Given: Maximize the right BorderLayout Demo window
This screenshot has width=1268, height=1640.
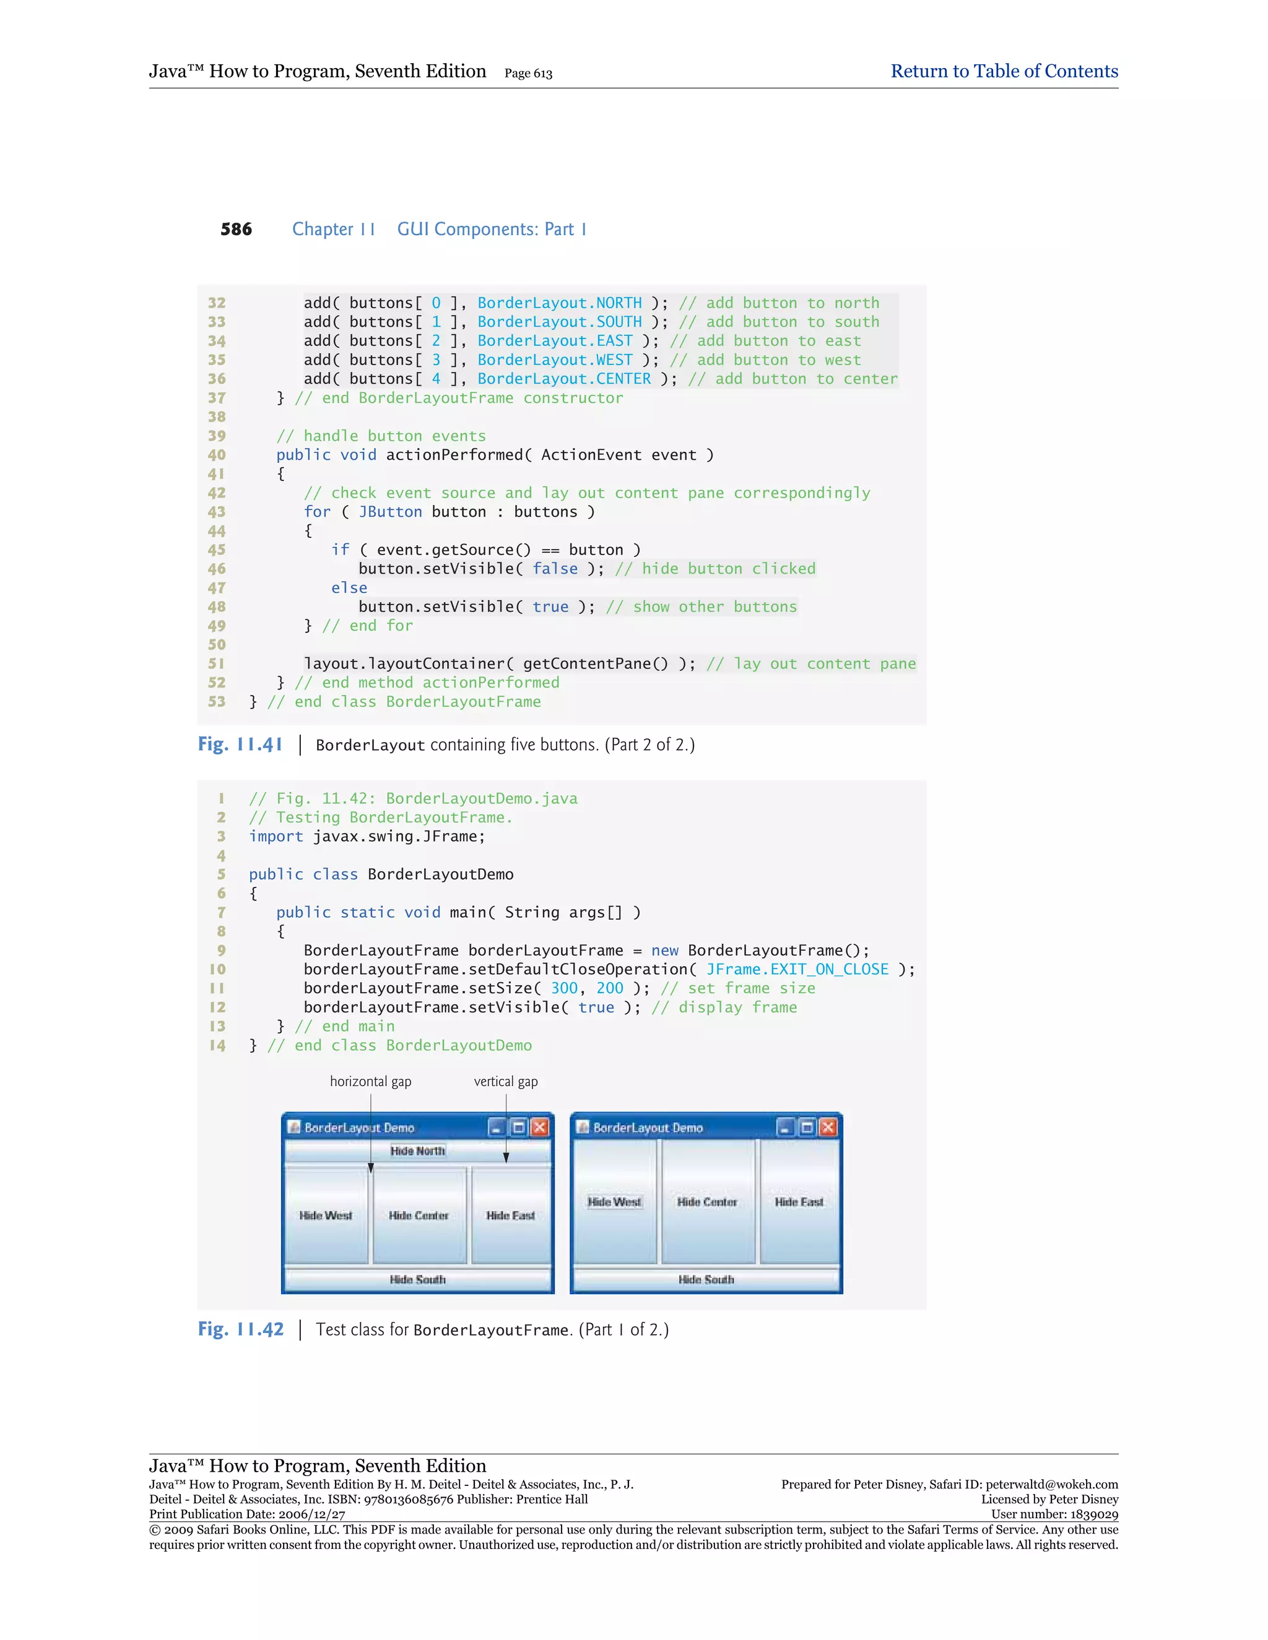Looking at the screenshot, I should click(x=807, y=1127).
